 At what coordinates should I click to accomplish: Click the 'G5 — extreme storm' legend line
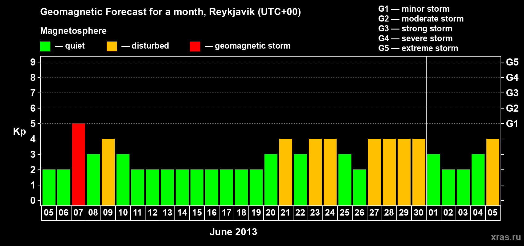[418, 48]
